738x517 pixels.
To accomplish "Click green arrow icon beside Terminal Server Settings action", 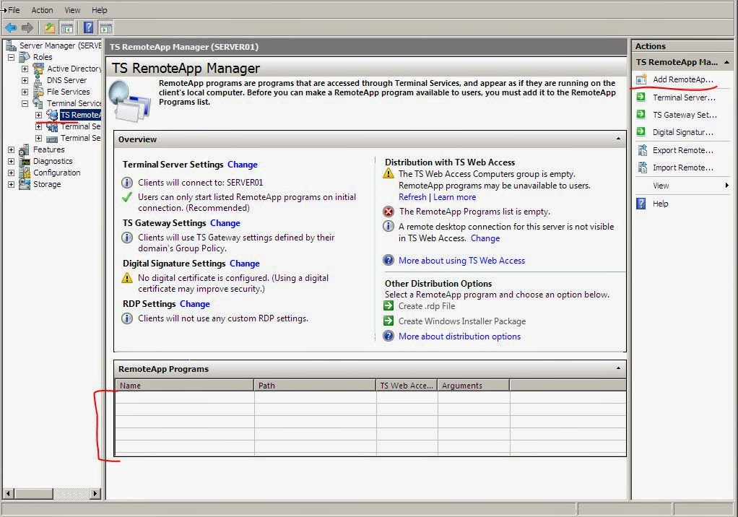I will [641, 97].
